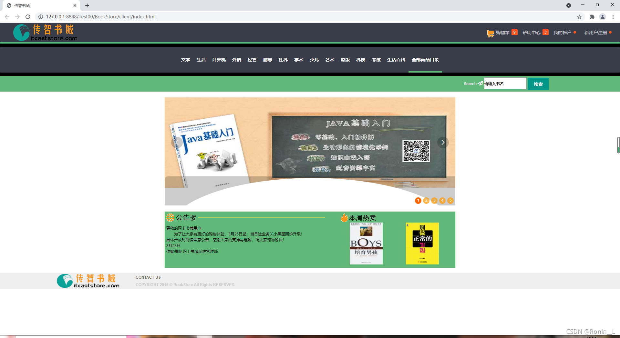Click the tab search dropdown in title bar

(x=569, y=5)
